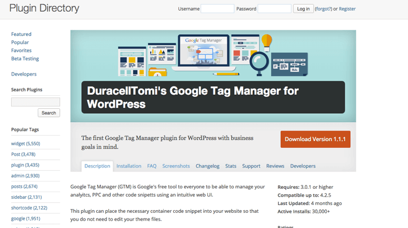Click the bar chart page illustration
This screenshot has width=408, height=228.
click(162, 54)
